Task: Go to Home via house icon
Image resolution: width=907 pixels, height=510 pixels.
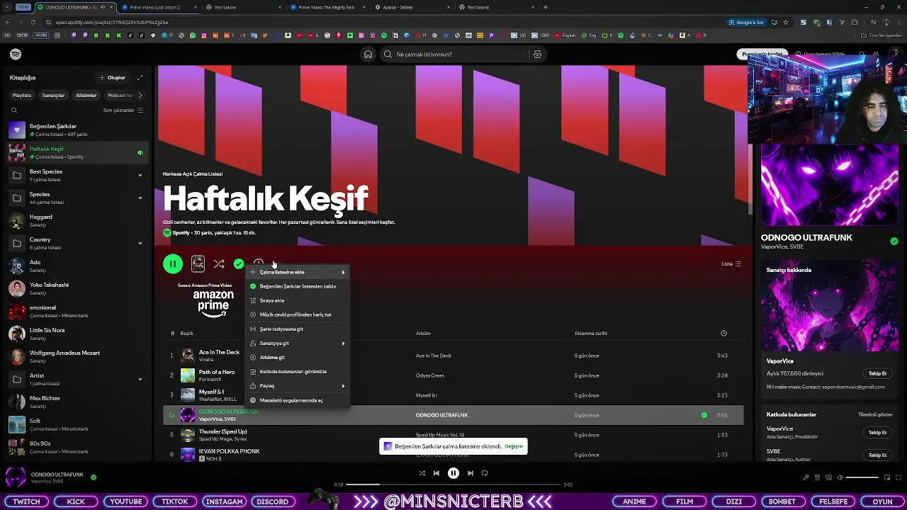Action: tap(368, 55)
